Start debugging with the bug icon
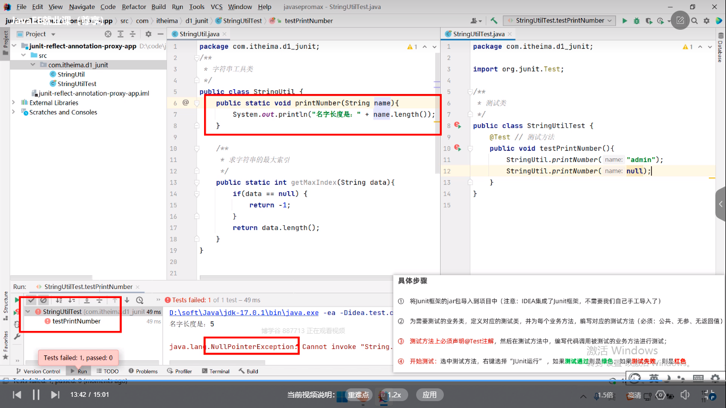The image size is (726, 408). point(637,21)
